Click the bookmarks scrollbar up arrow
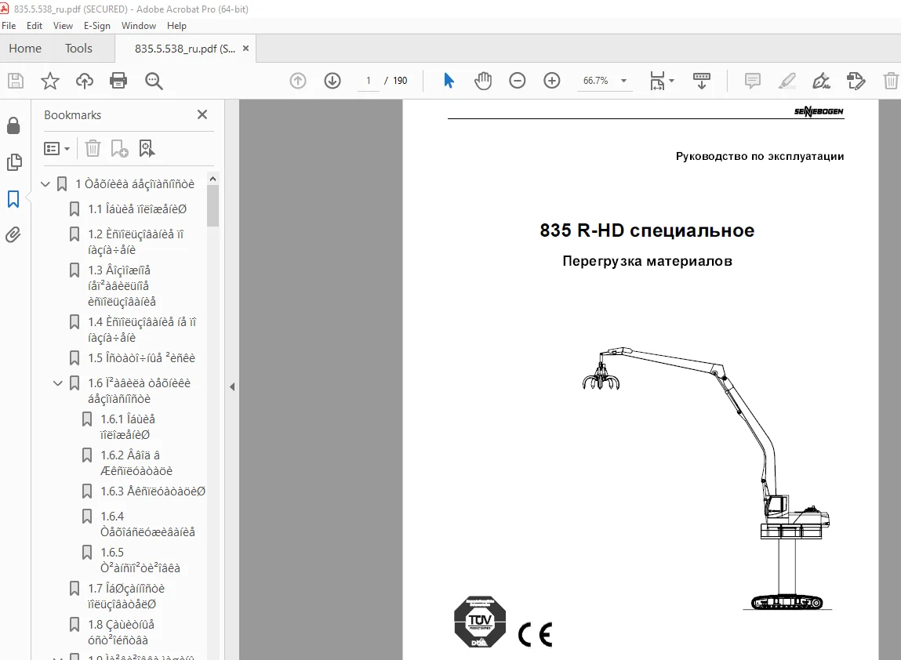Viewport: 901px width, 660px height. (x=213, y=179)
